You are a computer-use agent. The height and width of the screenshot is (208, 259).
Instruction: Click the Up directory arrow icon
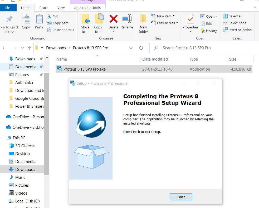(x=30, y=48)
